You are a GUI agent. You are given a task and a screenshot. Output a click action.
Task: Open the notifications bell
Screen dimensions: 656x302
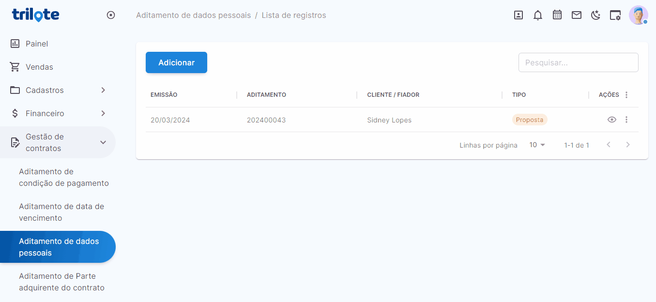(538, 15)
